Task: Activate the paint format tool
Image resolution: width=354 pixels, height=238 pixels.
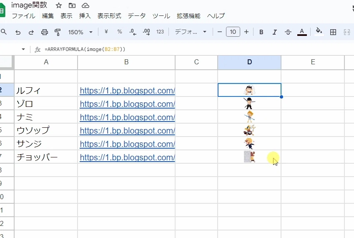Action: click(x=58, y=32)
